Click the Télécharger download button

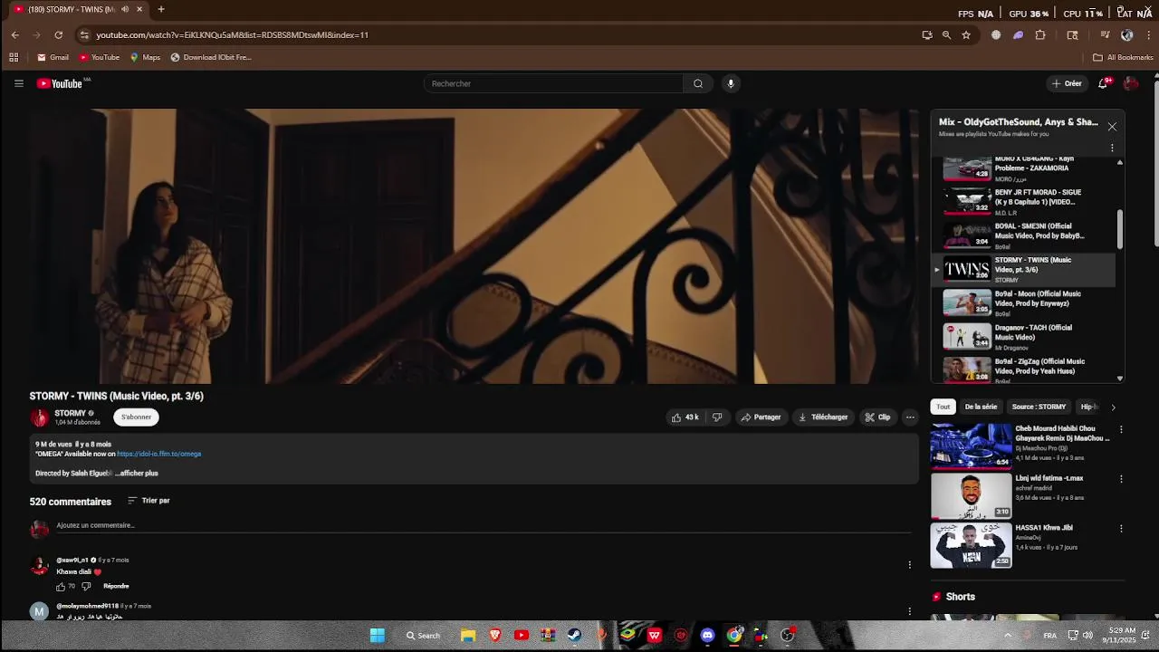(823, 417)
